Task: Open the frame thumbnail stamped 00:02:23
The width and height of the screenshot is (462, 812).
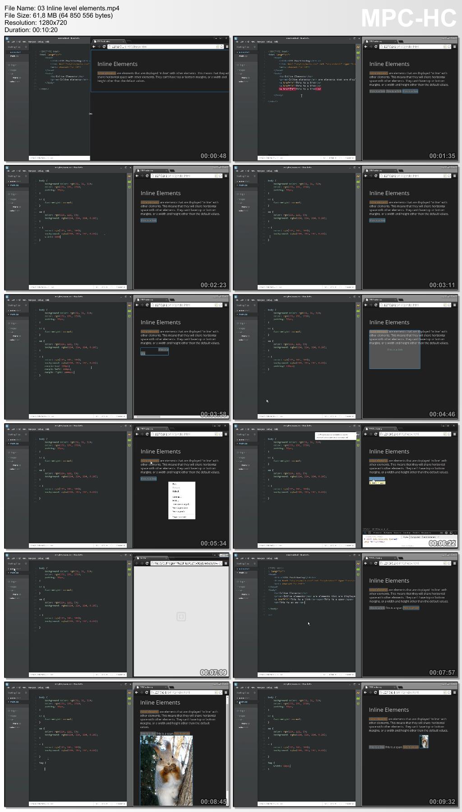Action: 117,228
